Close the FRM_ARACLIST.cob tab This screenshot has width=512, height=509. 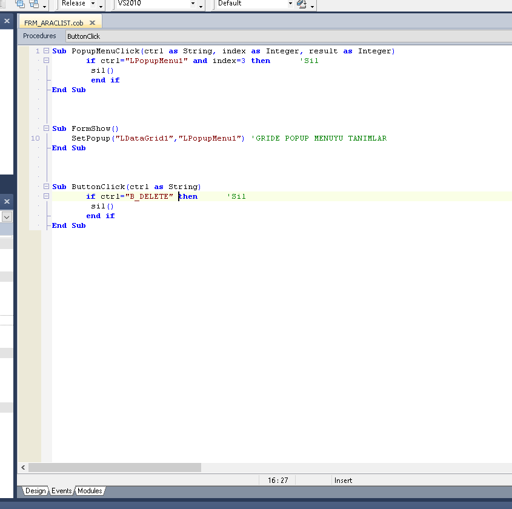(93, 22)
